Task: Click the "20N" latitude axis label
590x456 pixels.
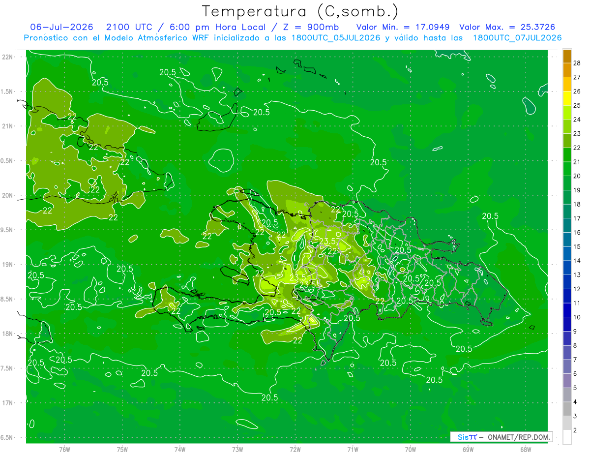Action: pos(7,195)
